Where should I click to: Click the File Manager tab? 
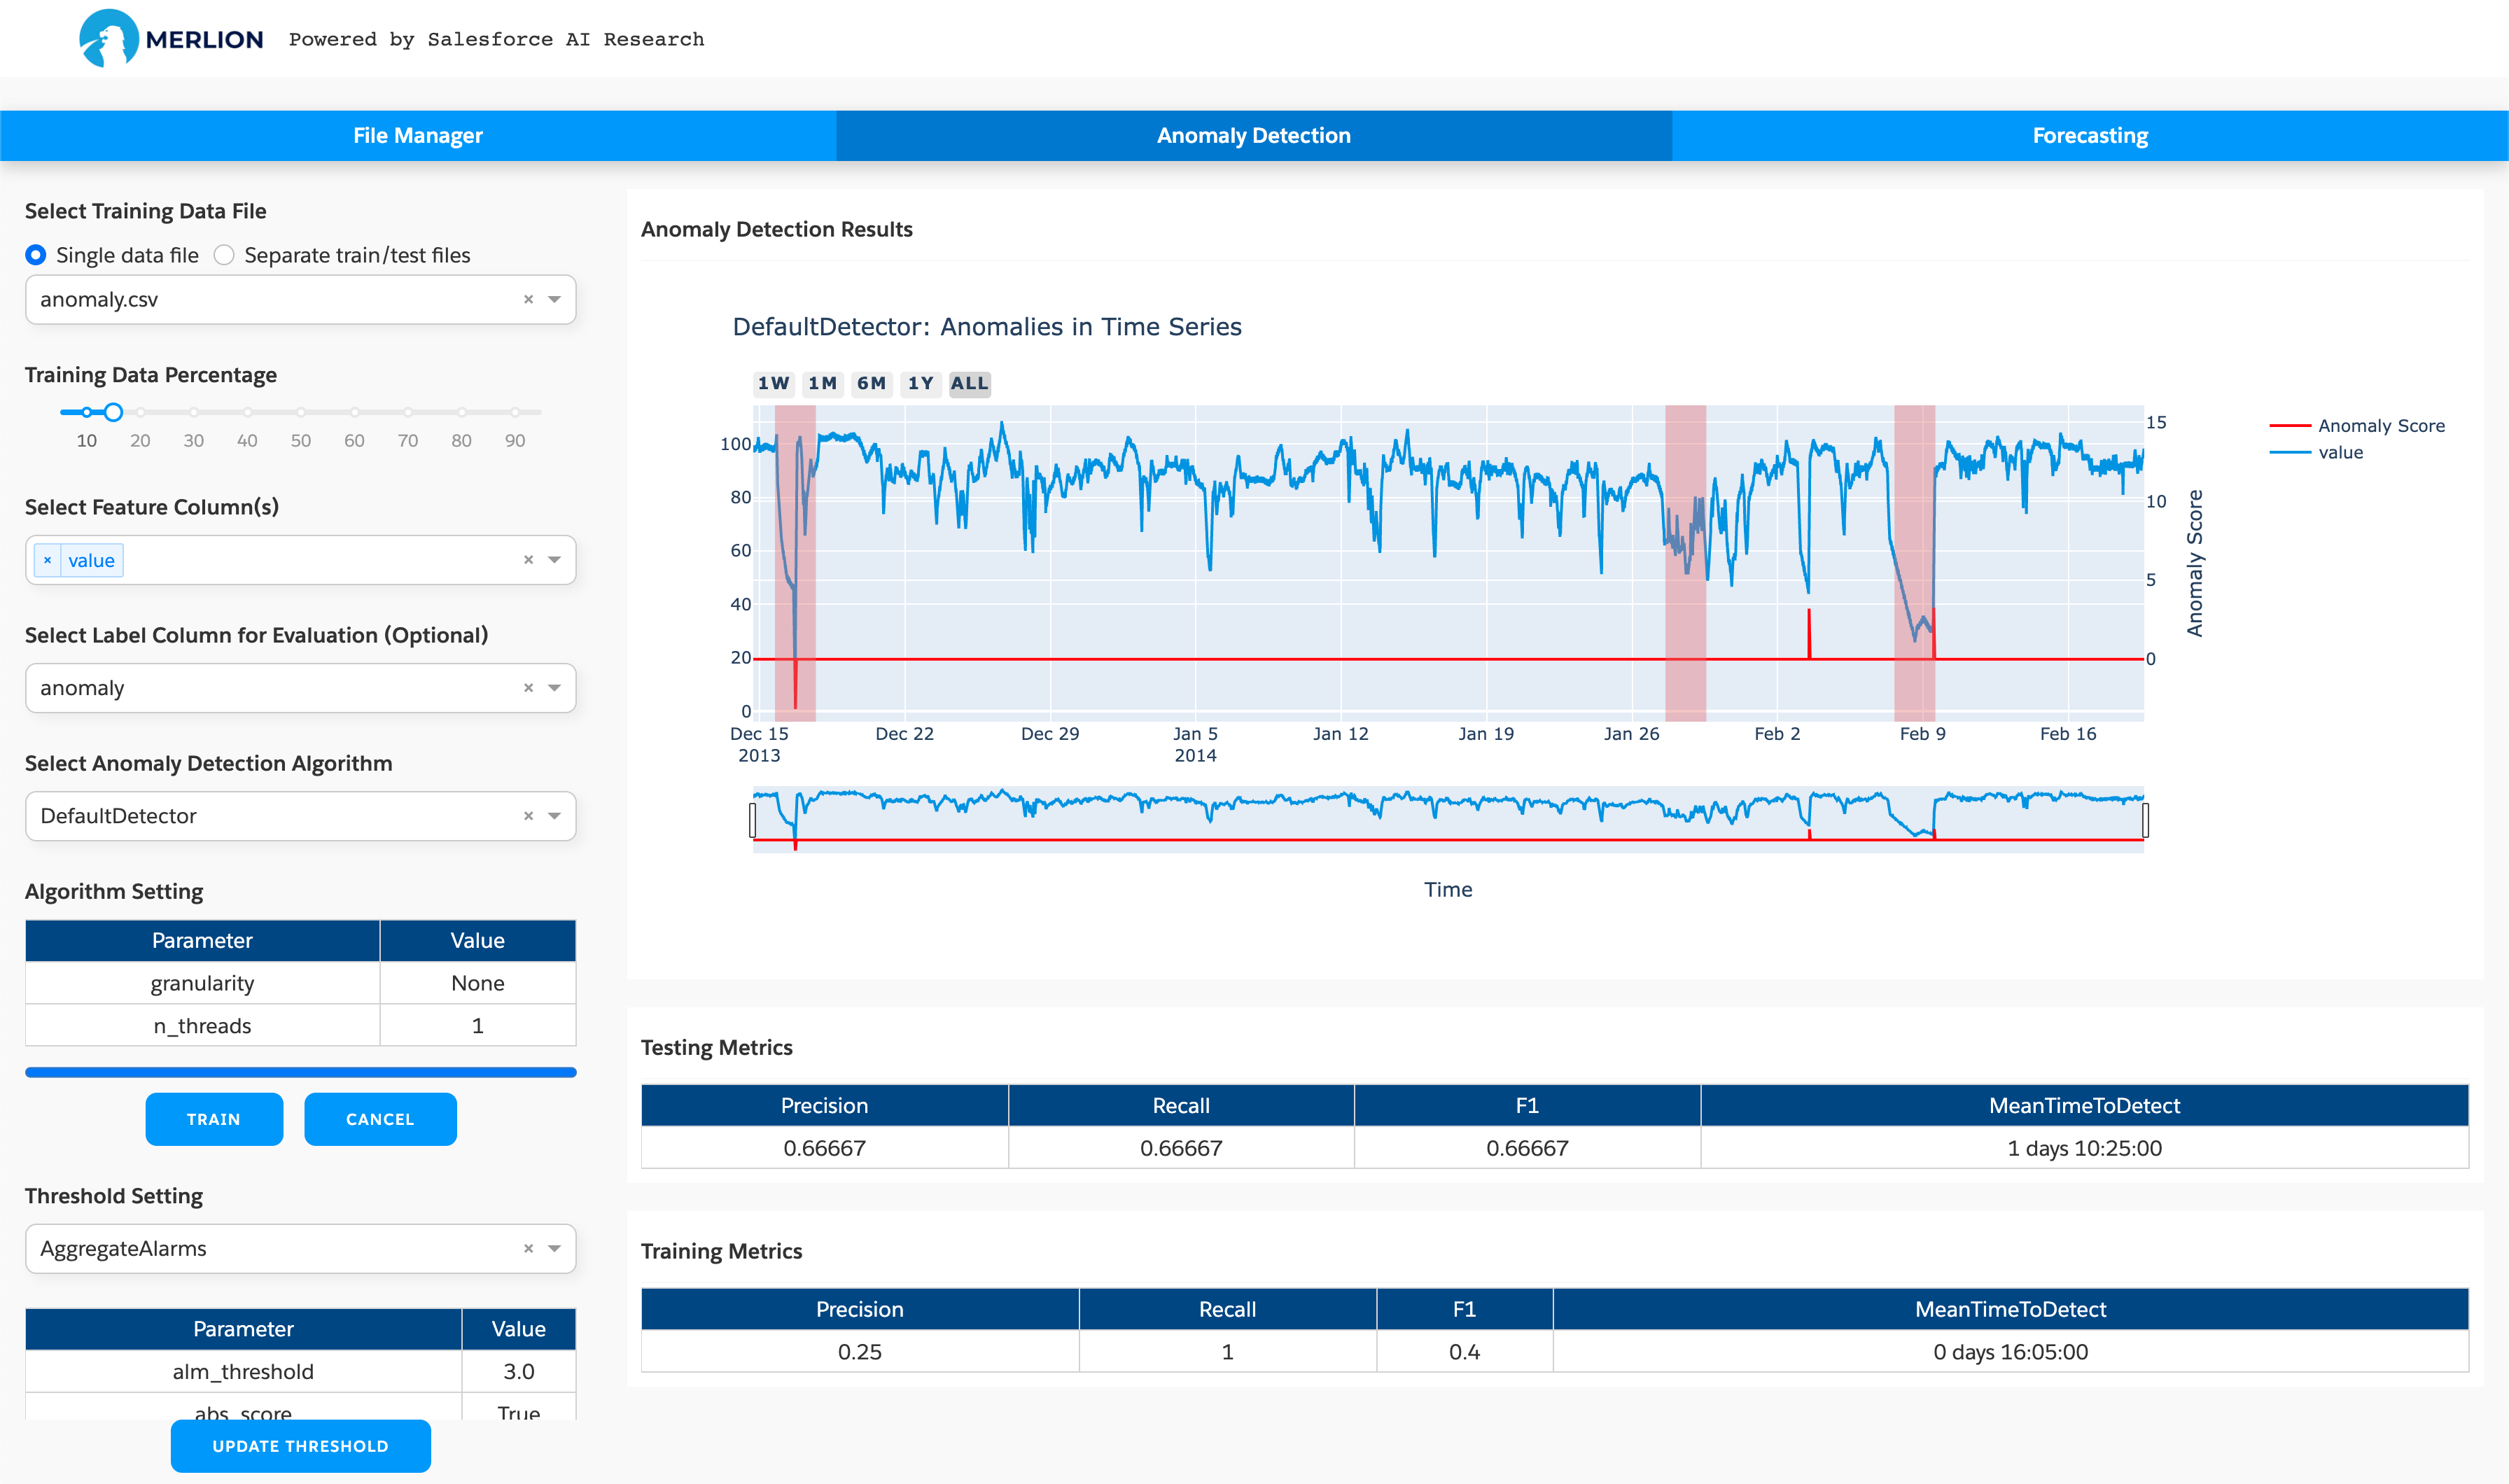[x=419, y=136]
